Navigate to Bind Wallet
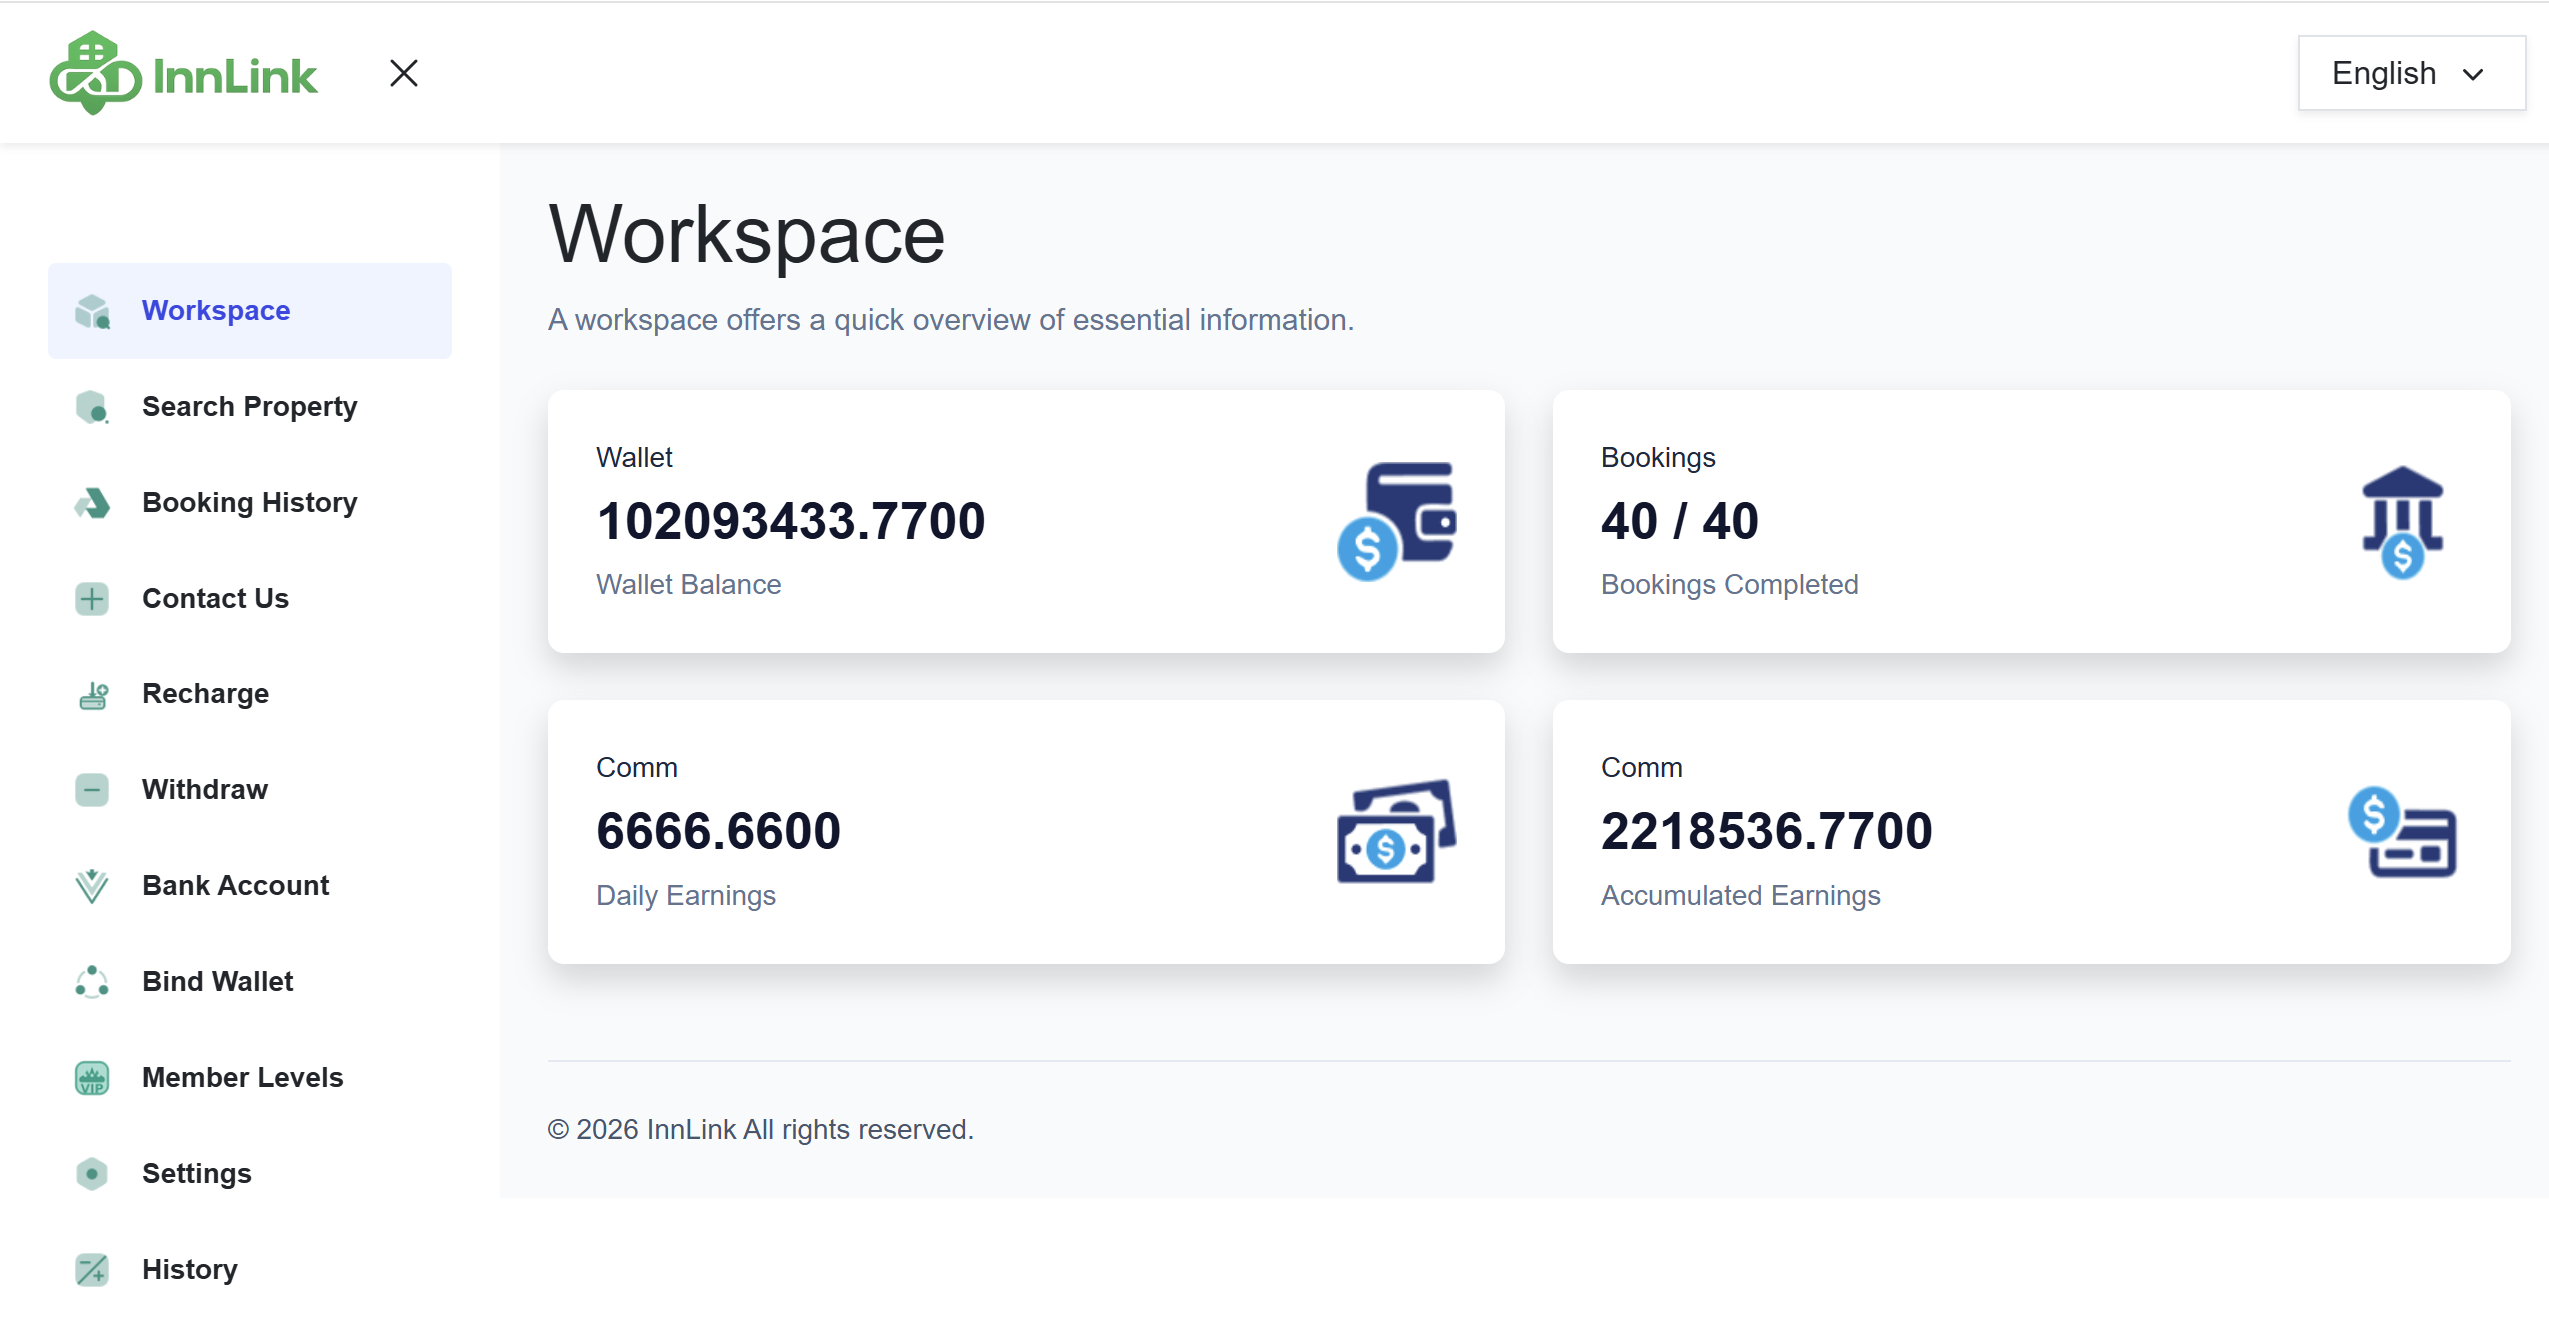The image size is (2549, 1320). (217, 982)
